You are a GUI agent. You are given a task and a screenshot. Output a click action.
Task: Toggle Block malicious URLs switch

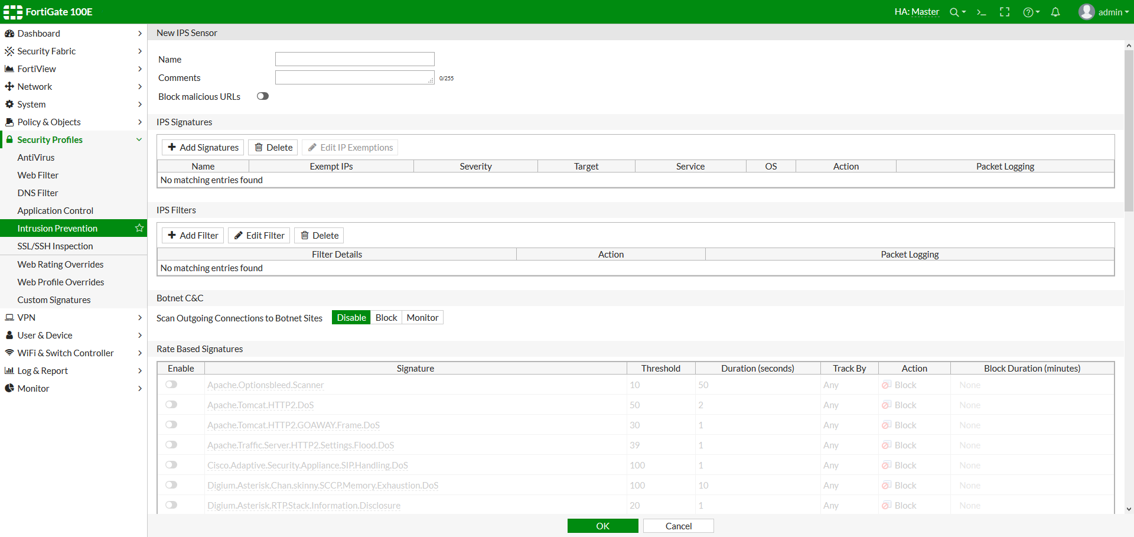point(263,96)
